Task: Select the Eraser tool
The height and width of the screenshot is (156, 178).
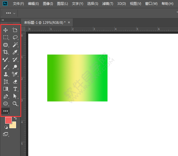Action: 15,82
